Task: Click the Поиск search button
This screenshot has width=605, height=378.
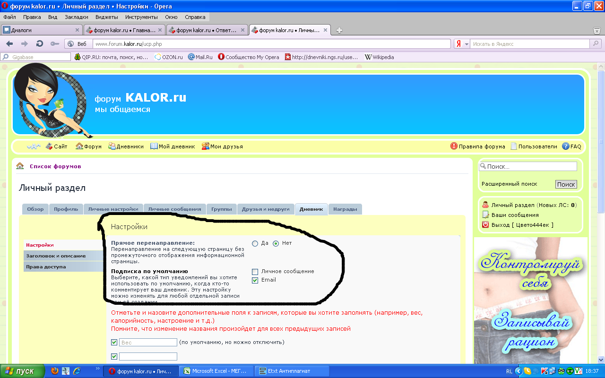Action: tap(566, 184)
